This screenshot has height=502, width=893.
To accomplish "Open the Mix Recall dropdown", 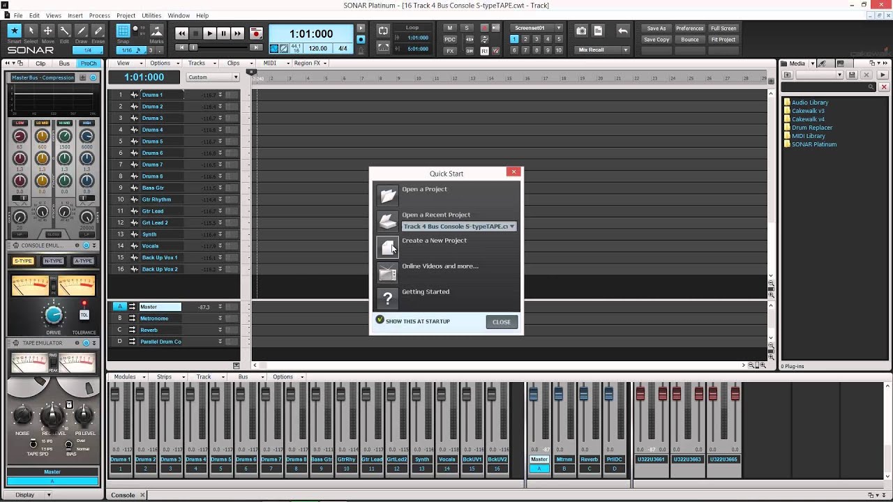I will tap(602, 50).
